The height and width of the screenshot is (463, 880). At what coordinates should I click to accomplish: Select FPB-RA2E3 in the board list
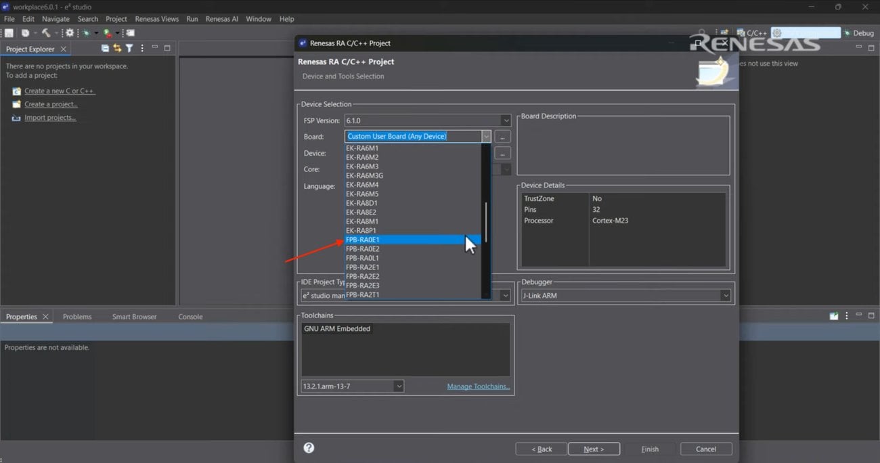[x=413, y=286]
